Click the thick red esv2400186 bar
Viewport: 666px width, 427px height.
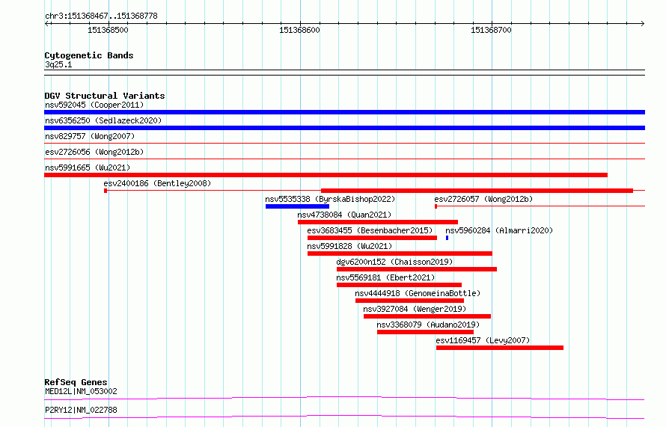[477, 191]
